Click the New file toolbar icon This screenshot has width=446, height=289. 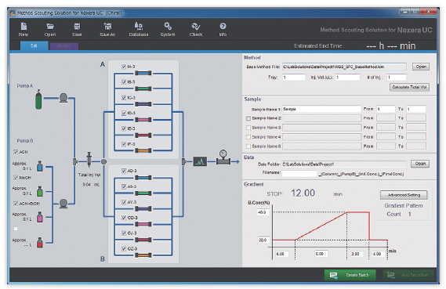coord(24,27)
